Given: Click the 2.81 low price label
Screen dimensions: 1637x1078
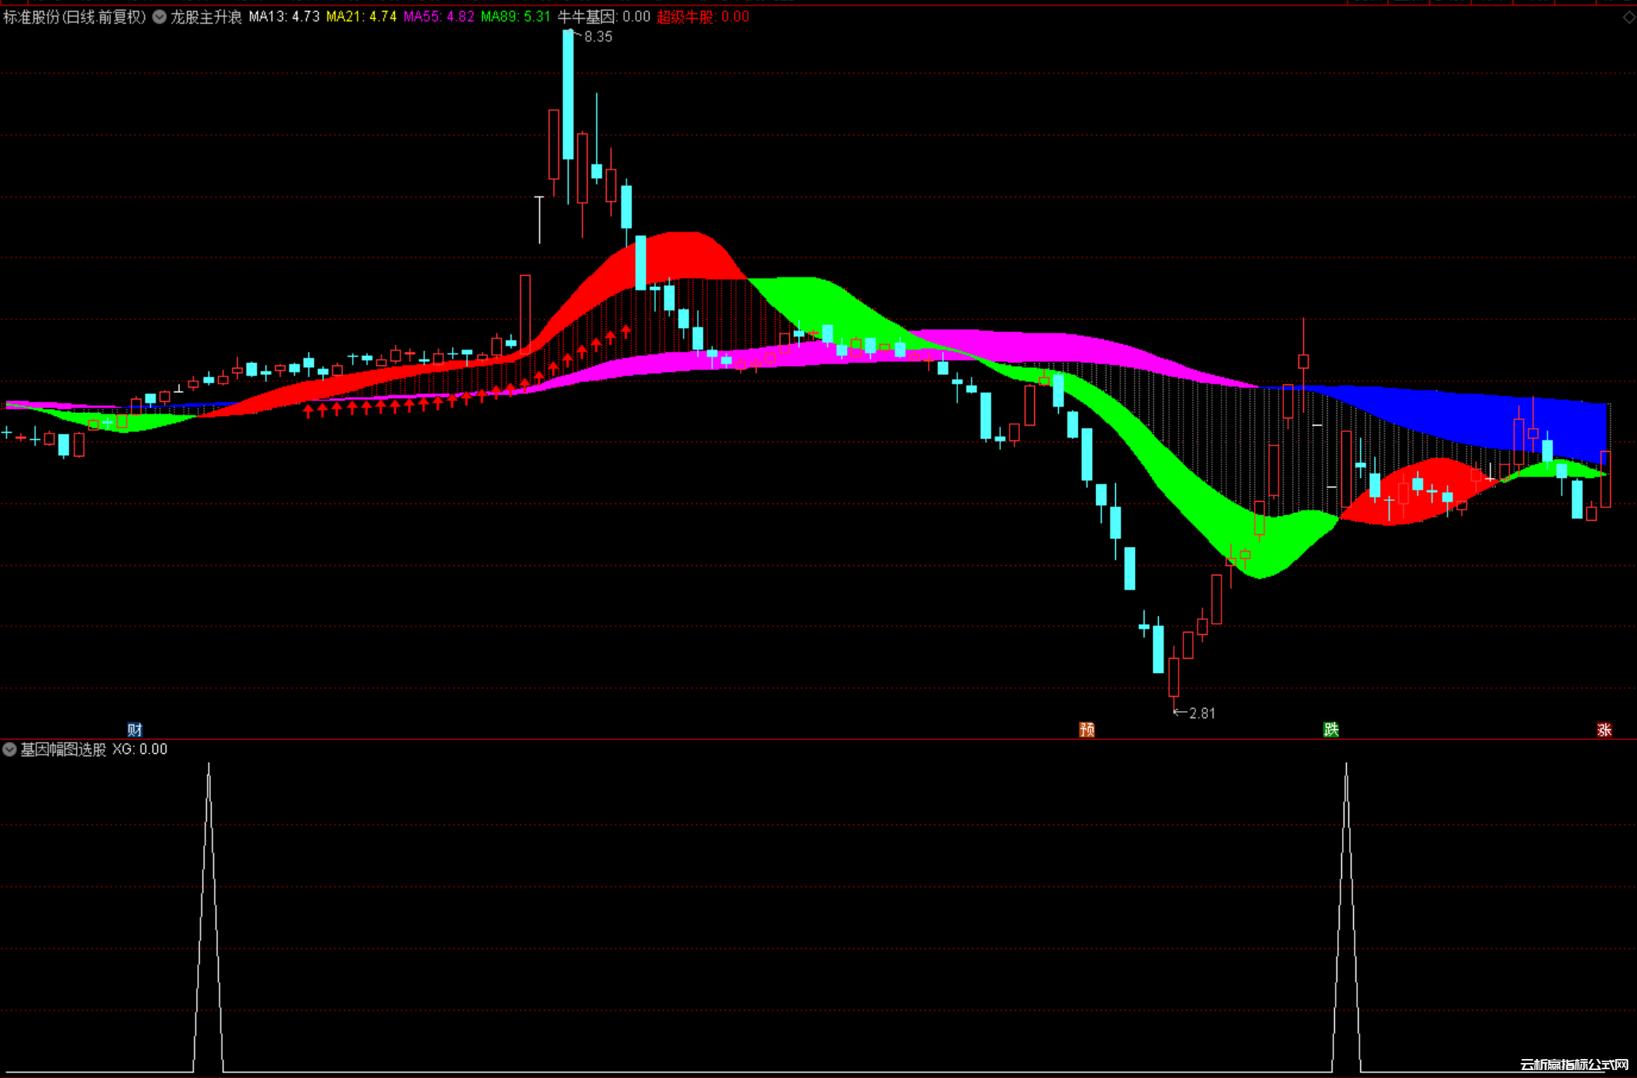Looking at the screenshot, I should 1202,713.
